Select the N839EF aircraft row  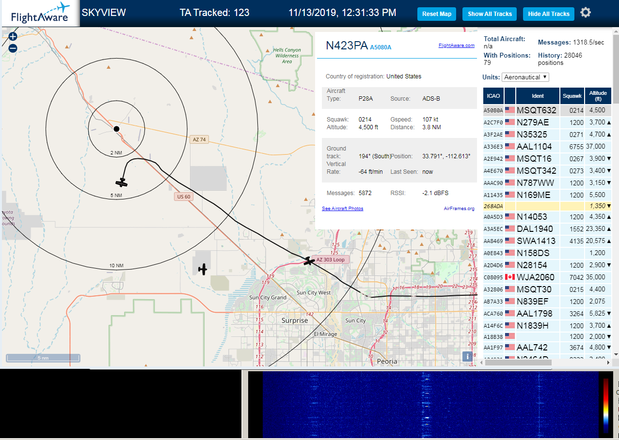tap(548, 301)
